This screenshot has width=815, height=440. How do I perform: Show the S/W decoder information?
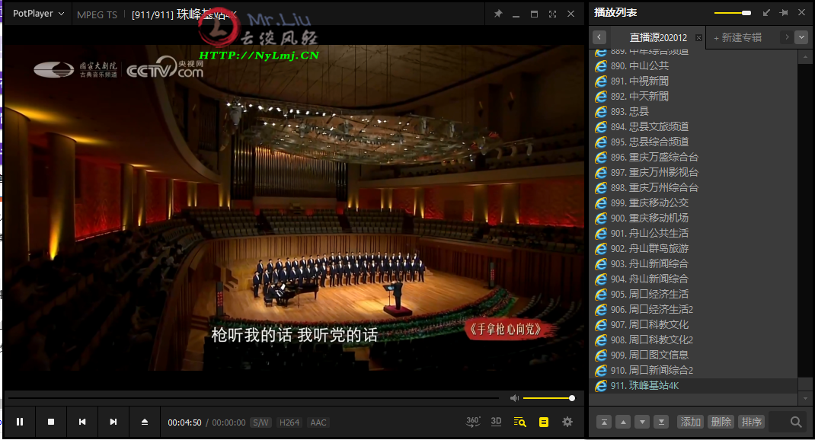pyautogui.click(x=261, y=422)
